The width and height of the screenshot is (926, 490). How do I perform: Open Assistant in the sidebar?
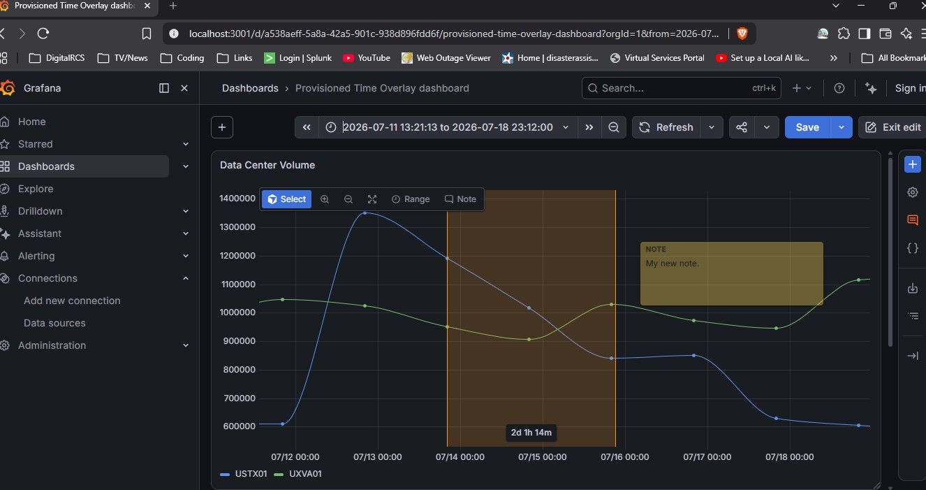click(40, 233)
